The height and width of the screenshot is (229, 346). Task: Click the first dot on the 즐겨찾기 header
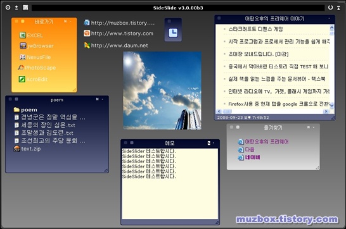231,127
